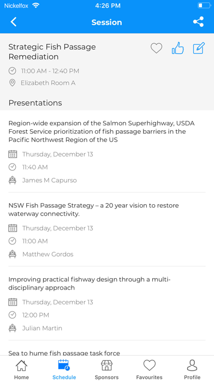Open the Favourites tab
Viewport: 214px width, 381px height.
149,370
